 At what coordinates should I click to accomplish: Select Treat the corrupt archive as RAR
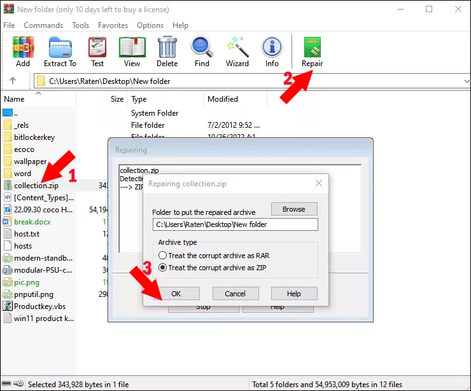tap(163, 255)
